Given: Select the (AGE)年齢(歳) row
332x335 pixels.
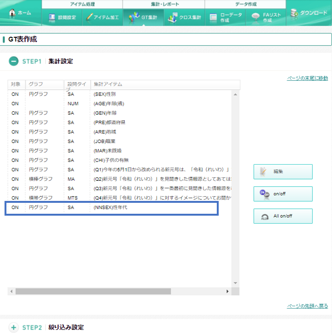Looking at the screenshot, I should click(119, 103).
